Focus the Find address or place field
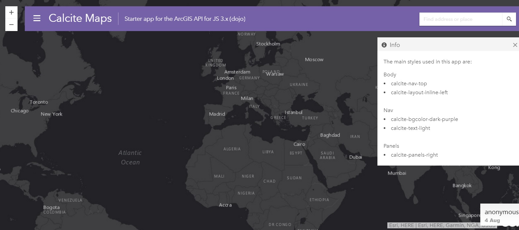This screenshot has width=519, height=230. [461, 19]
